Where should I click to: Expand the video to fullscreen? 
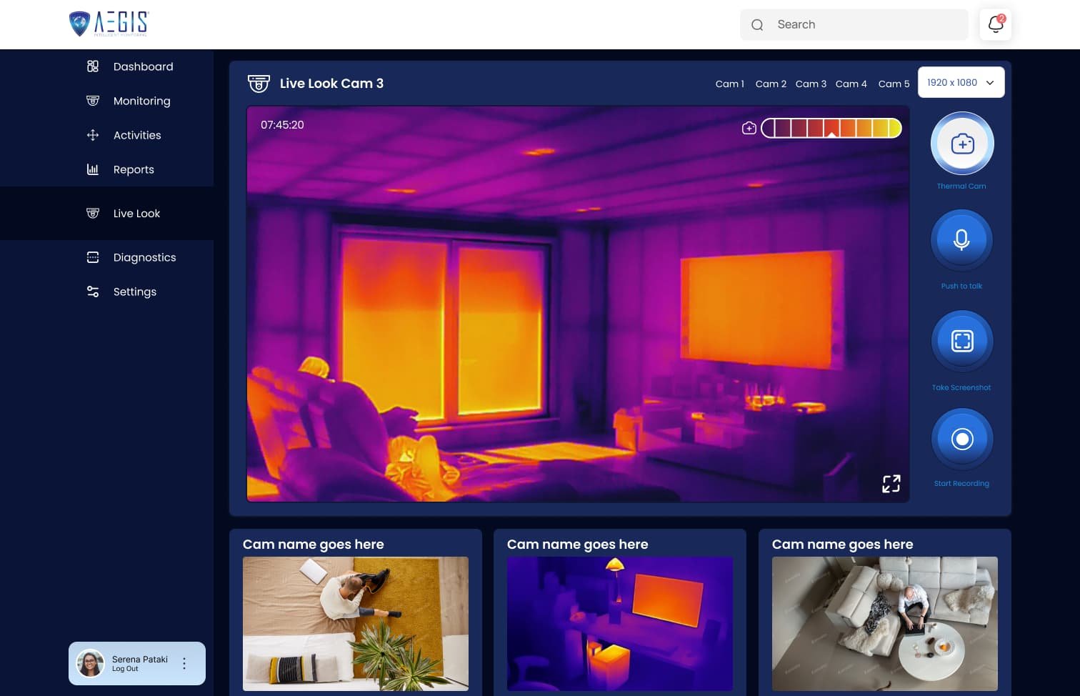tap(891, 484)
